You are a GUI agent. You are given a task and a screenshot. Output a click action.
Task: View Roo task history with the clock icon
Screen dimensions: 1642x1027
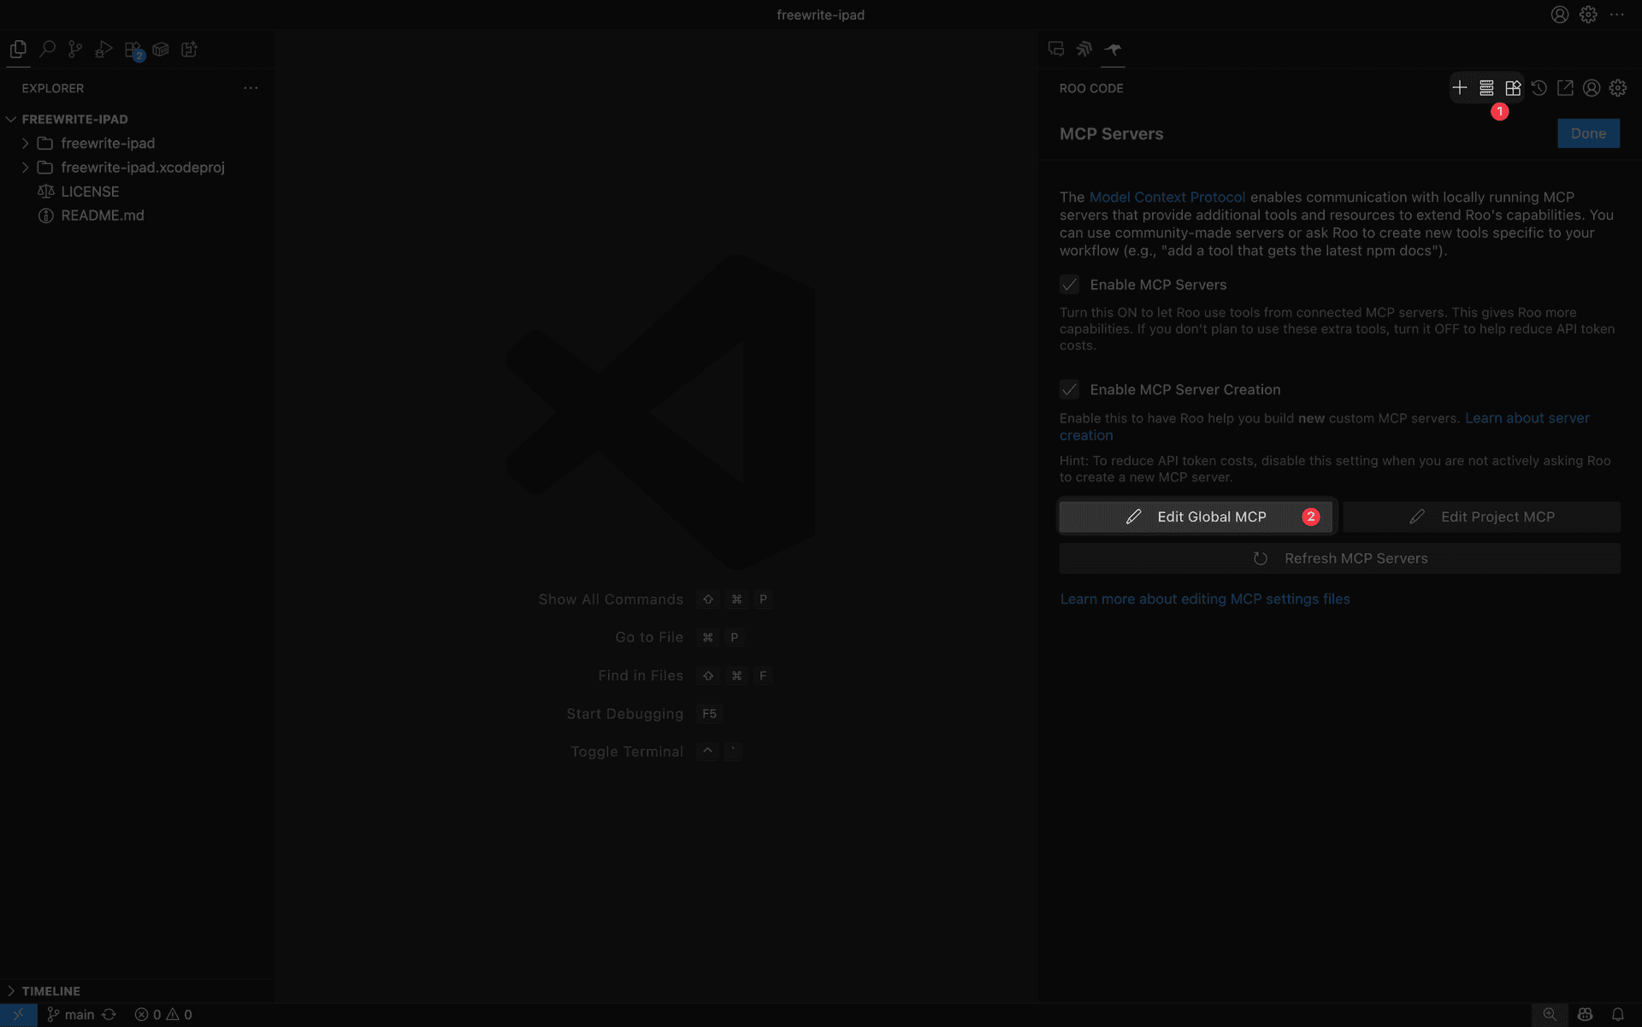point(1539,87)
